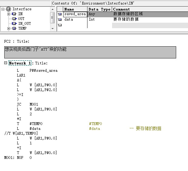Click the saved_area comment cell
This screenshot has width=188, height=171.
(150, 14)
